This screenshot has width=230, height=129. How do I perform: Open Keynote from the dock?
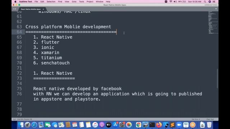186,125
